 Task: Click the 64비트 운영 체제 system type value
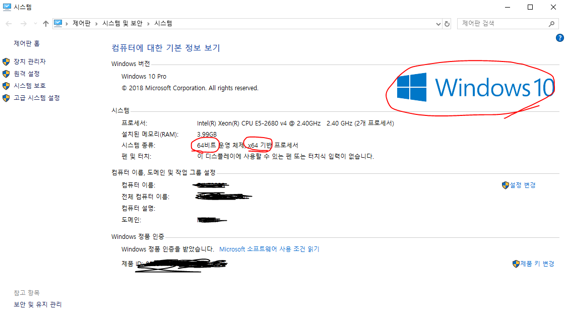pos(247,146)
